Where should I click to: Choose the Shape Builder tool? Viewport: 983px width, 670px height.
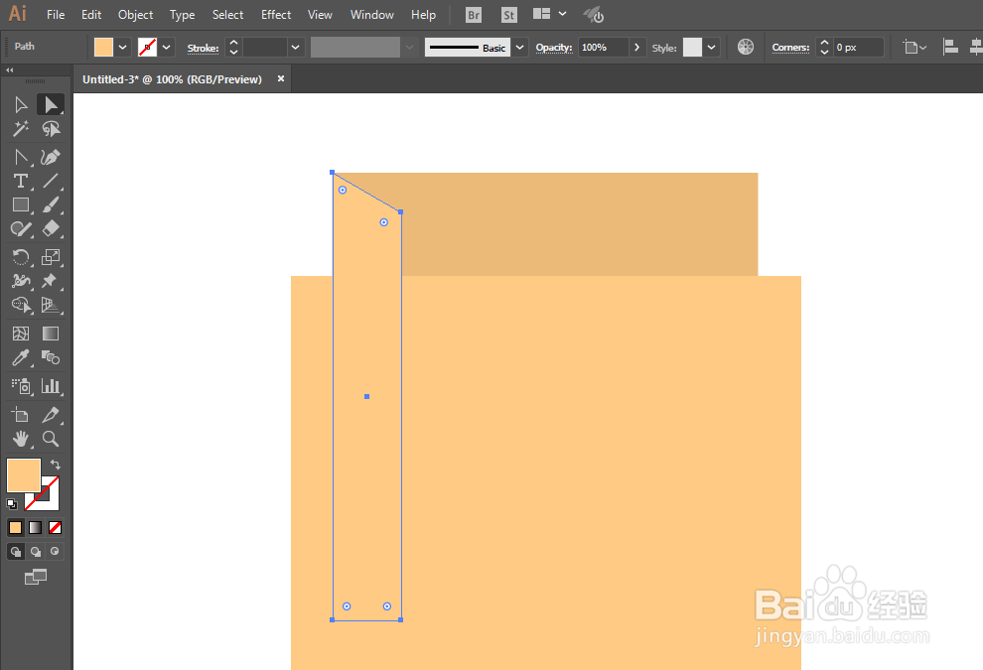pyautogui.click(x=21, y=305)
